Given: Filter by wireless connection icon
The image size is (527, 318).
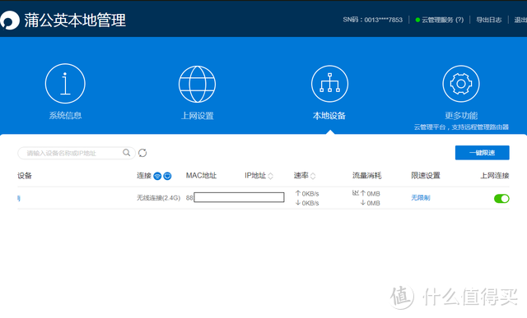Looking at the screenshot, I should [157, 176].
